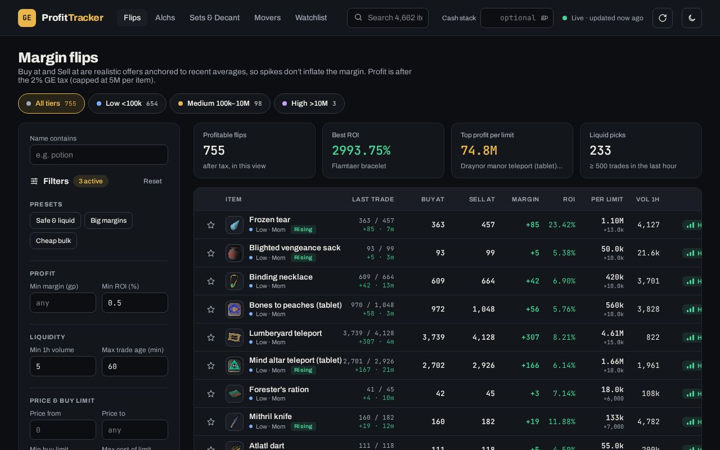Reset all active filters
This screenshot has width=720, height=450.
152,181
